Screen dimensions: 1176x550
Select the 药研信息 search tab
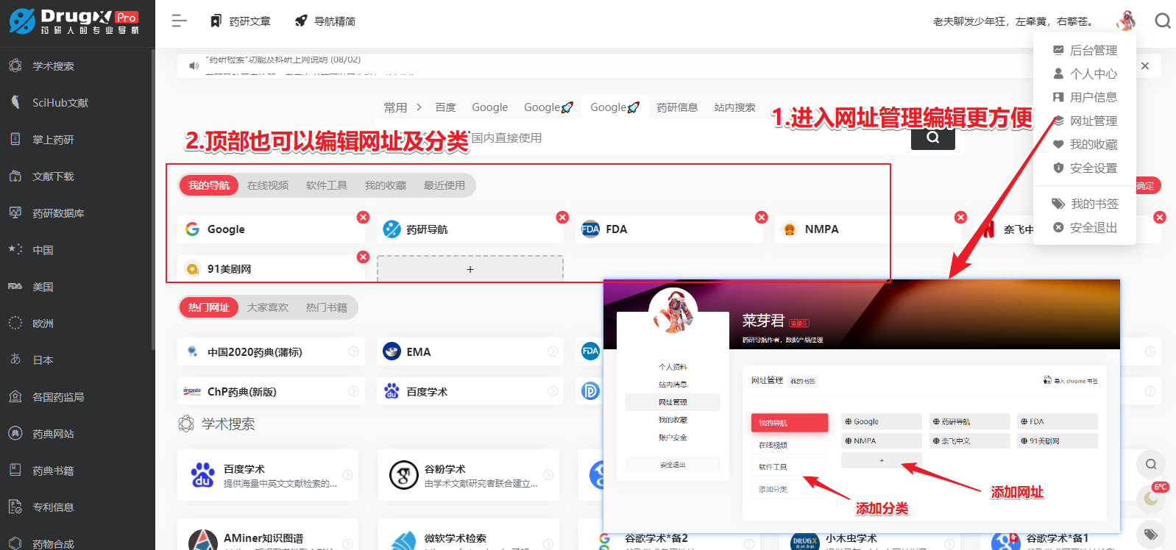pyautogui.click(x=677, y=107)
